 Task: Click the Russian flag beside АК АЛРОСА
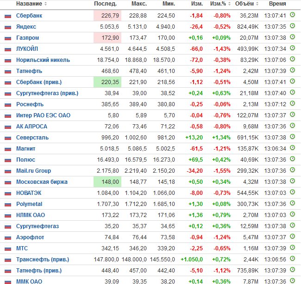click(x=8, y=127)
